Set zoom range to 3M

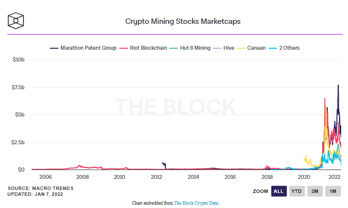click(315, 191)
